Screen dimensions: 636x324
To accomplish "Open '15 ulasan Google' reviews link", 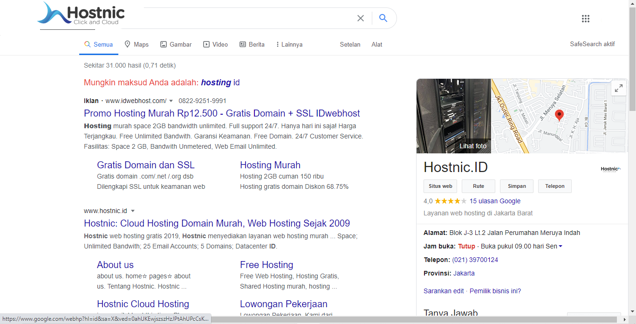I will click(495, 201).
